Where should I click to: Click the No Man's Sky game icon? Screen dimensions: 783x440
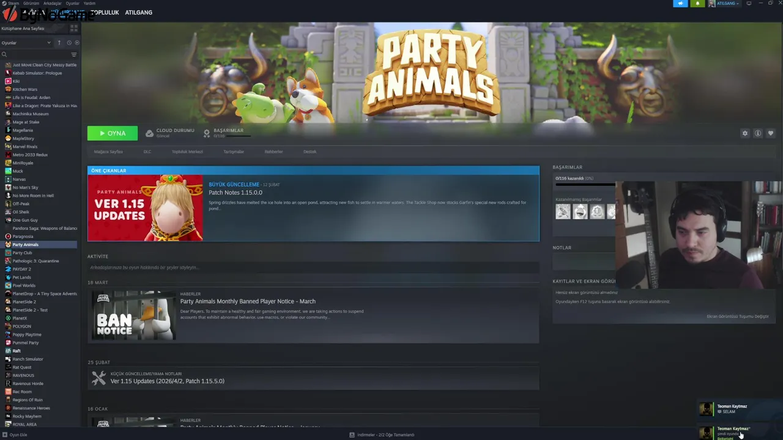[8, 188]
